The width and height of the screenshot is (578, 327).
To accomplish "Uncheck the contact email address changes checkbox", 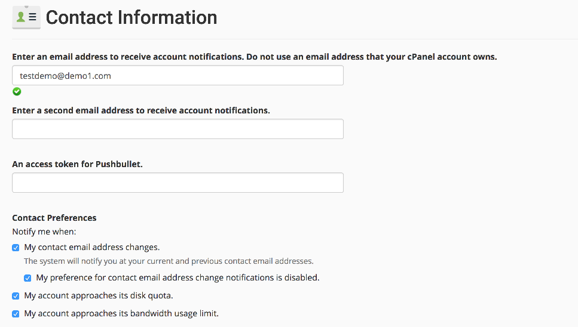I will 16,248.
